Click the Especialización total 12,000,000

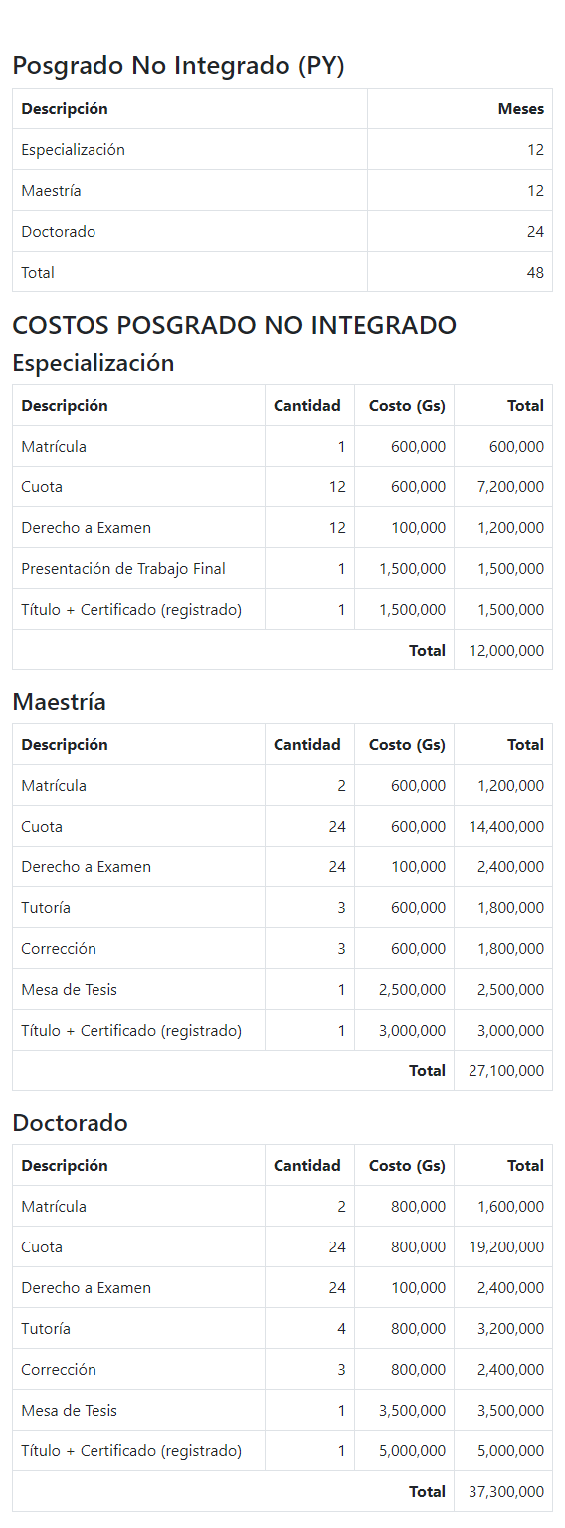point(506,650)
